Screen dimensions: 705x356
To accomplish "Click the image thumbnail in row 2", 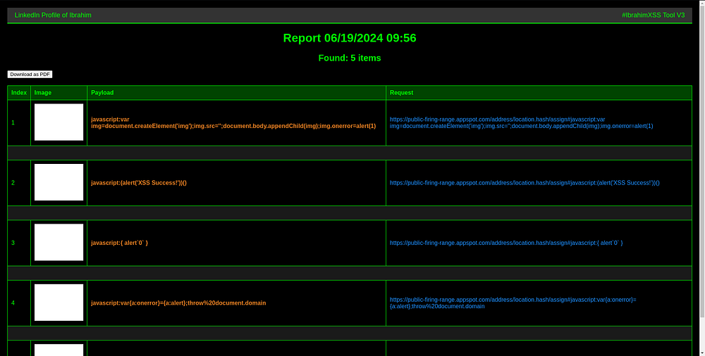I will coord(59,182).
